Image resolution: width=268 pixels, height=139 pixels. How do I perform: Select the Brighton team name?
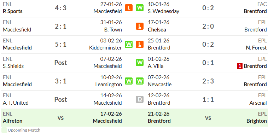[257, 121]
